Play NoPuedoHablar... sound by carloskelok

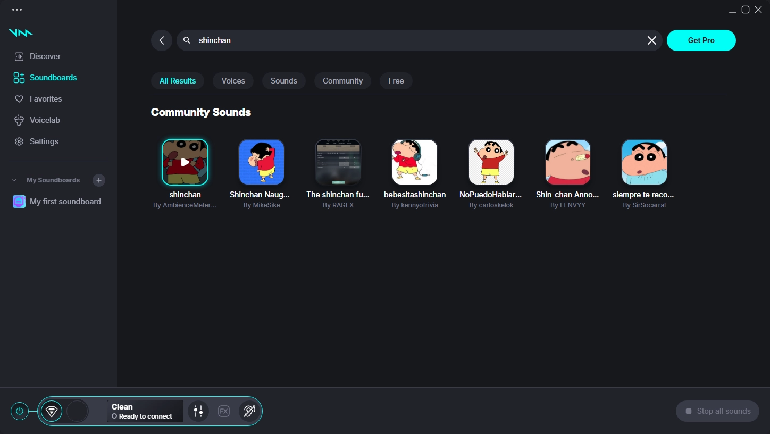[x=491, y=162]
